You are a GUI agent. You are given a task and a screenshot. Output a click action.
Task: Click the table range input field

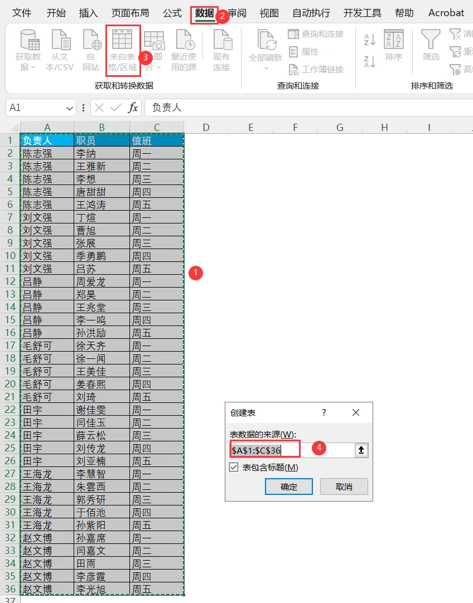[292, 450]
